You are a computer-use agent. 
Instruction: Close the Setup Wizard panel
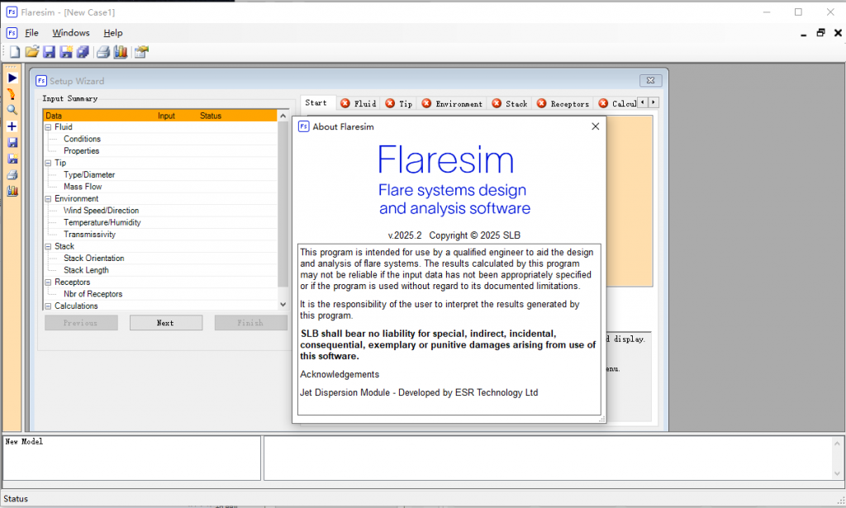[x=651, y=80]
